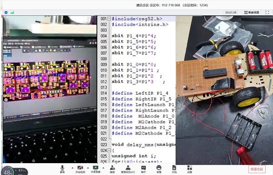This screenshot has width=273, height=175.
Task: Expand the microphone audio options arrow
Action: tap(72, 168)
